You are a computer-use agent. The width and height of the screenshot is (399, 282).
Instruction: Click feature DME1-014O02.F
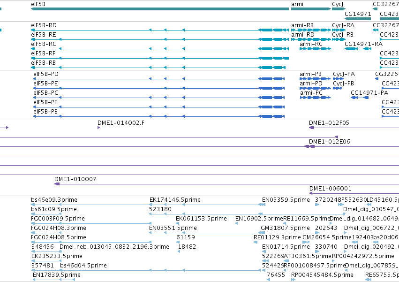(121, 123)
